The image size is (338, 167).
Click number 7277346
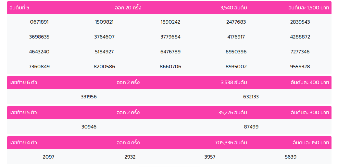click(x=300, y=51)
